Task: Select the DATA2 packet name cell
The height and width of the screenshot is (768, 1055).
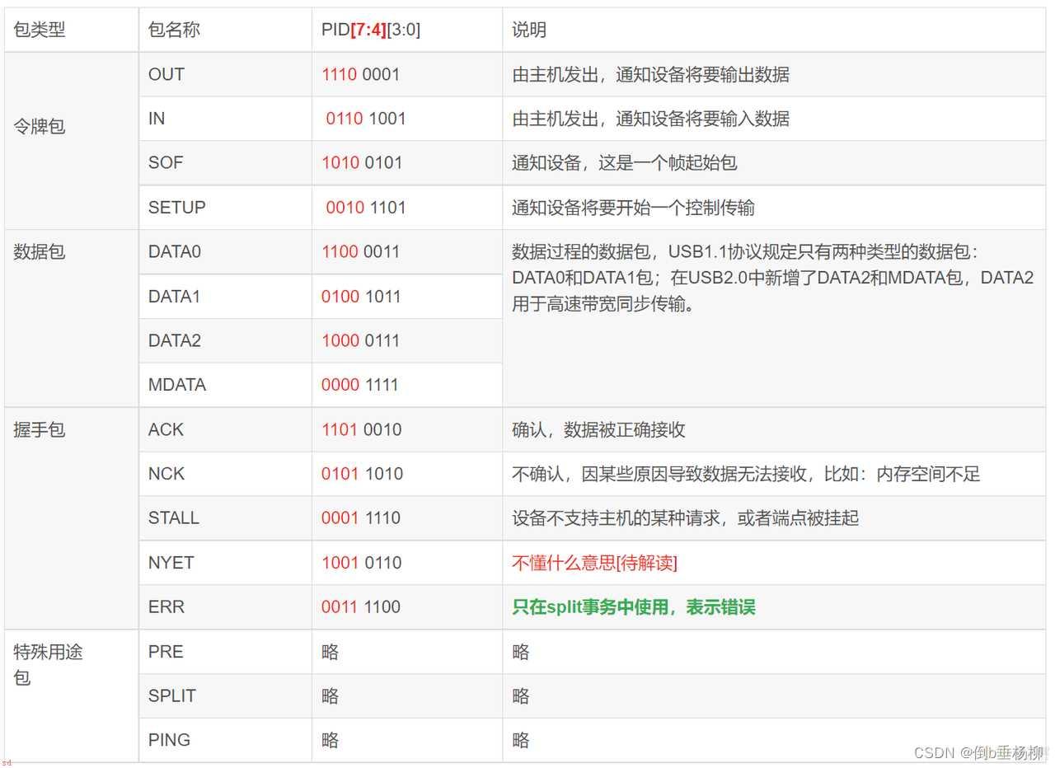Action: [226, 341]
